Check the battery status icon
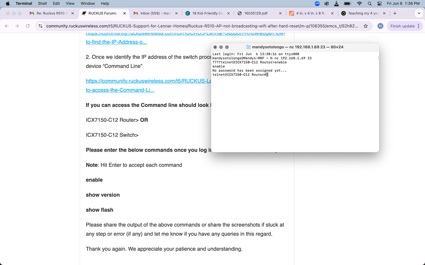Viewport: 425px width, 265px height. (x=347, y=4)
